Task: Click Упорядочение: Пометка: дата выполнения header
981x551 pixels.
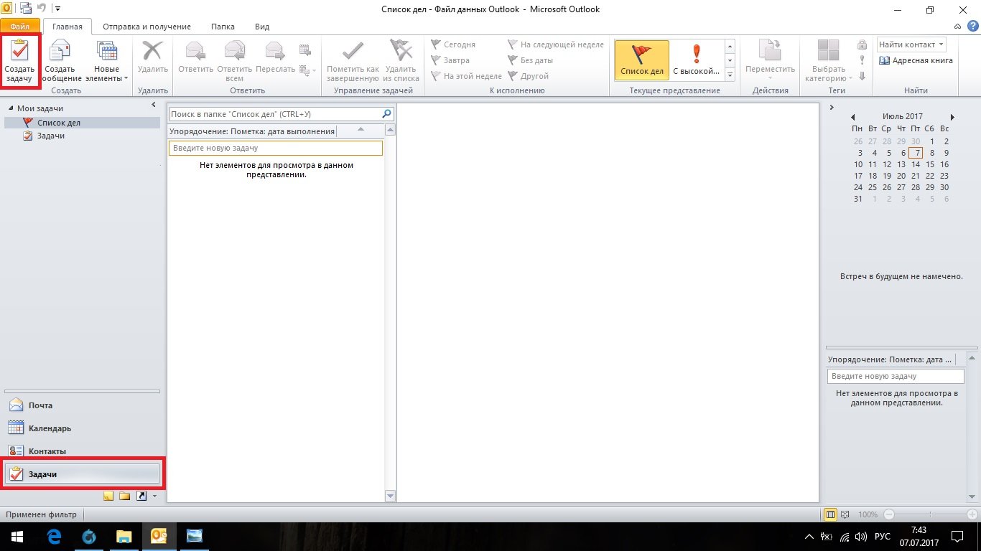Action: tap(252, 131)
